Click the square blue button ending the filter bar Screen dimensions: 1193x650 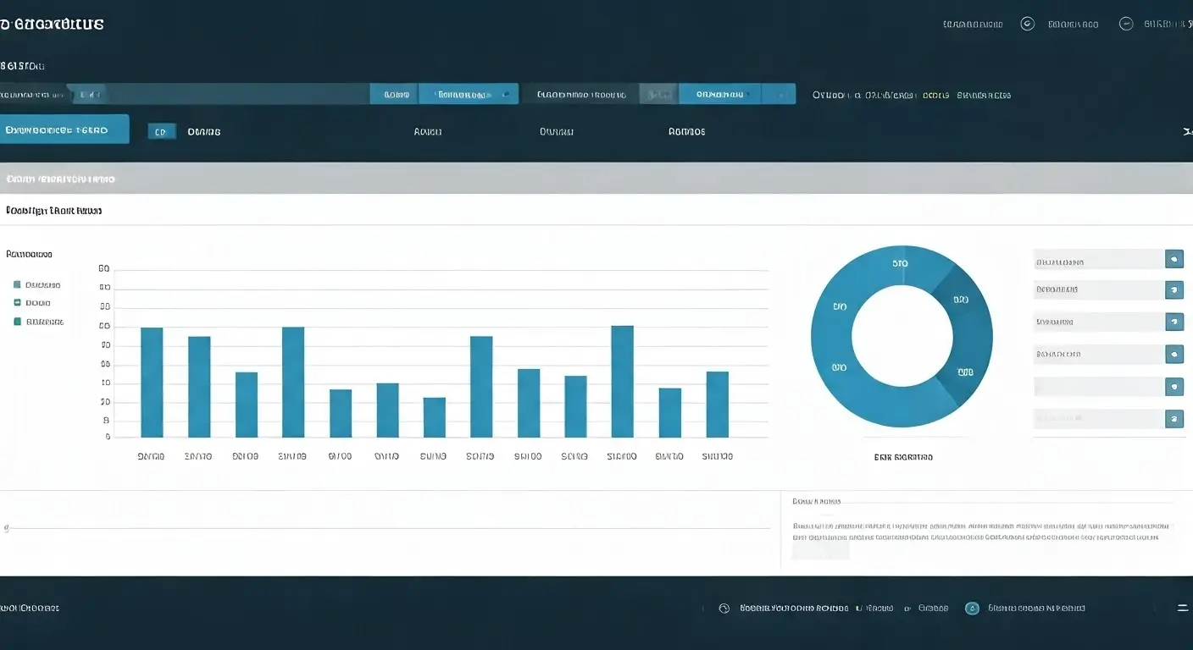tap(779, 94)
